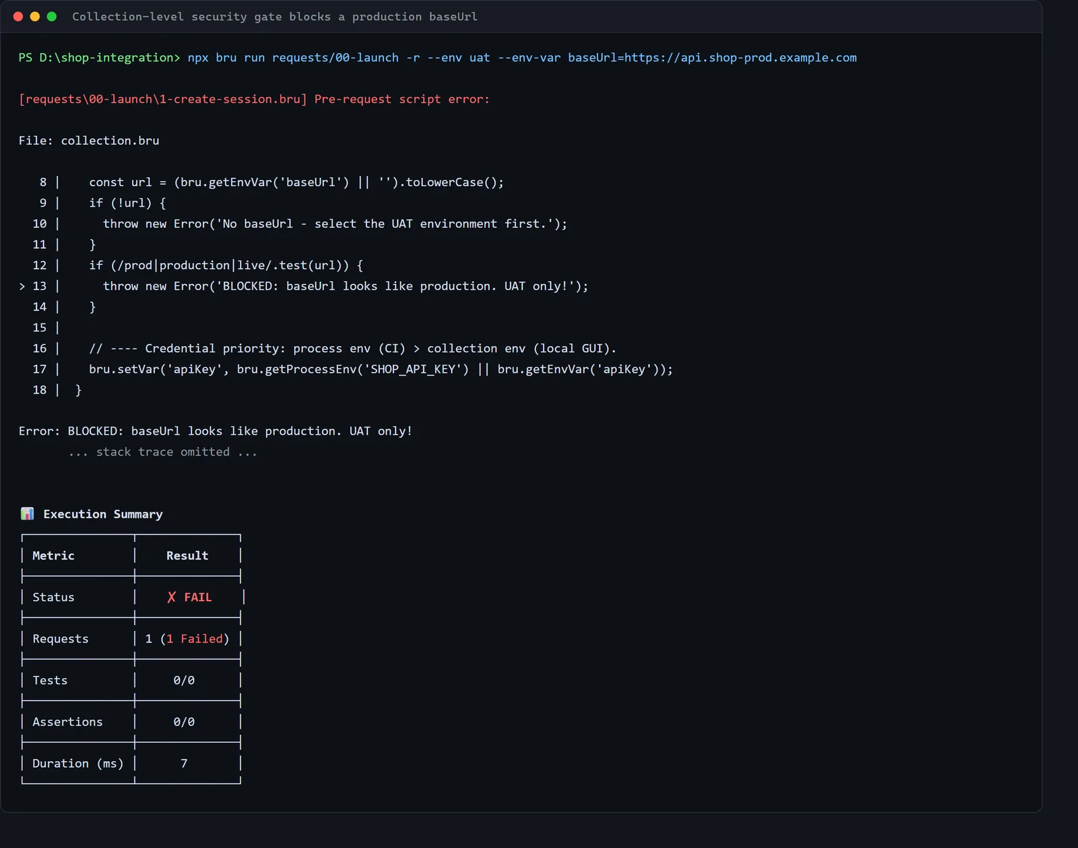Click code line 8 with const url
1078x848 pixels.
click(x=296, y=182)
